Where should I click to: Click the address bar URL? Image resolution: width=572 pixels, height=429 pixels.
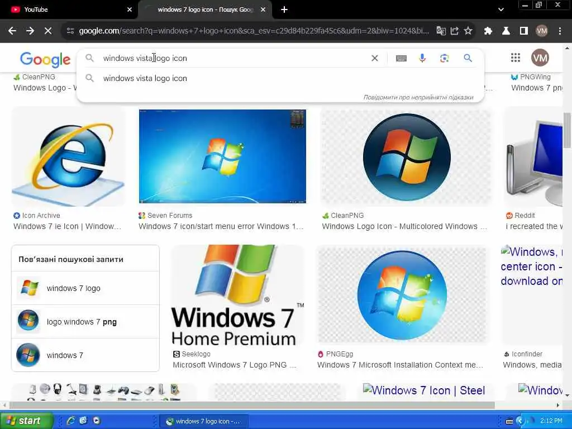(x=254, y=31)
